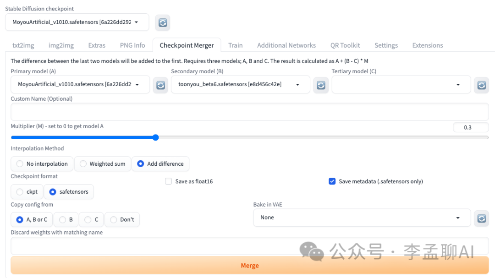Refresh the Bake in VAE list
Image resolution: width=495 pixels, height=278 pixels.
[481, 218]
